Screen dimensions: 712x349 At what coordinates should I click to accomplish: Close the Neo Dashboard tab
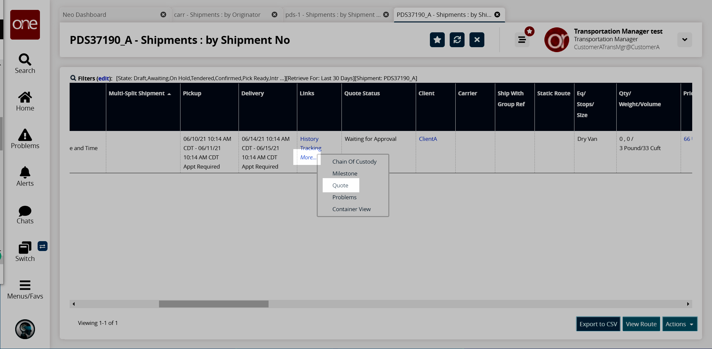pos(163,15)
